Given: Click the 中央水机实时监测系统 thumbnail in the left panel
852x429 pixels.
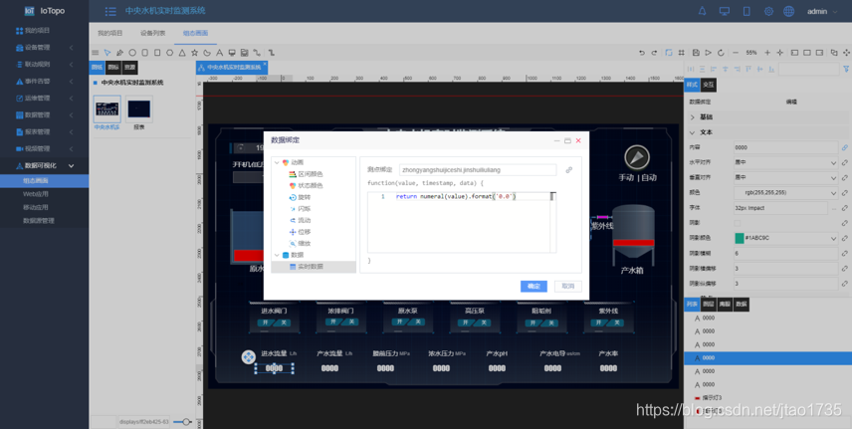Looking at the screenshot, I should pyautogui.click(x=107, y=109).
